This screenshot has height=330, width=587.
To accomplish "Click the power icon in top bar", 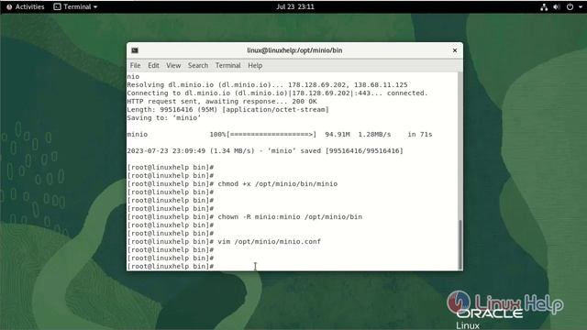I will tap(570, 6).
